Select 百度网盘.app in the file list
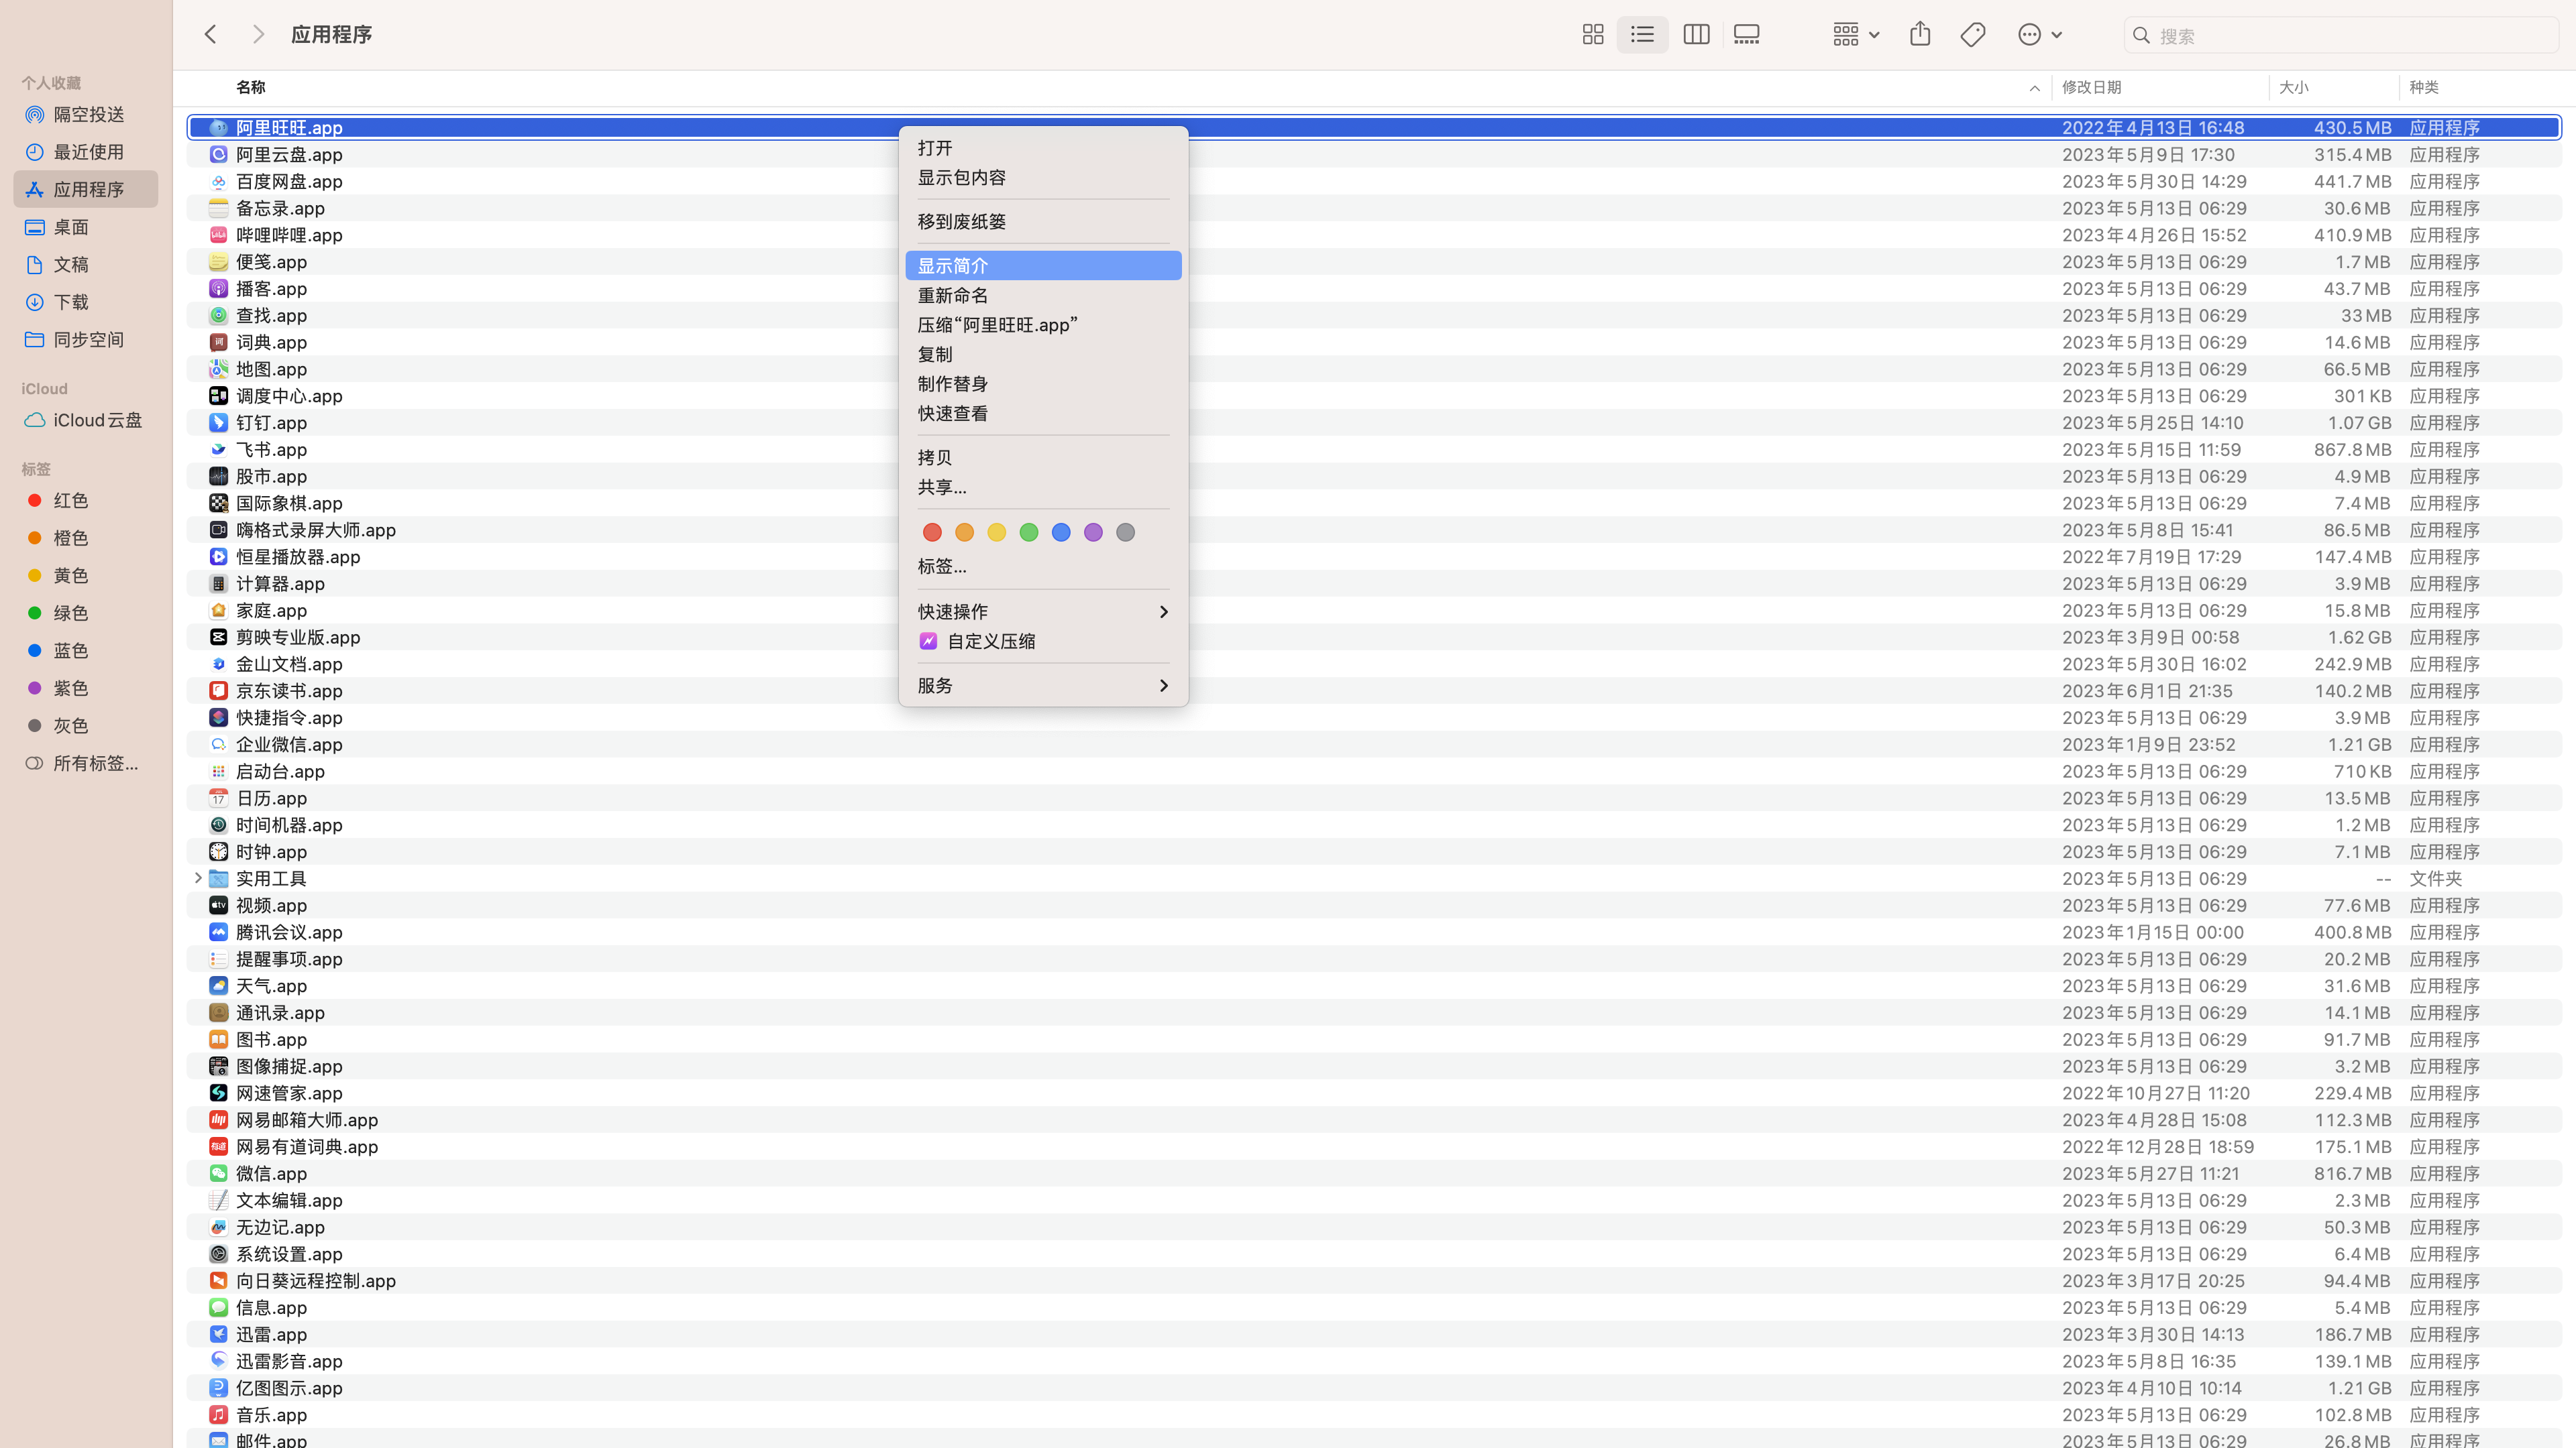The height and width of the screenshot is (1448, 2576). pos(1374,182)
